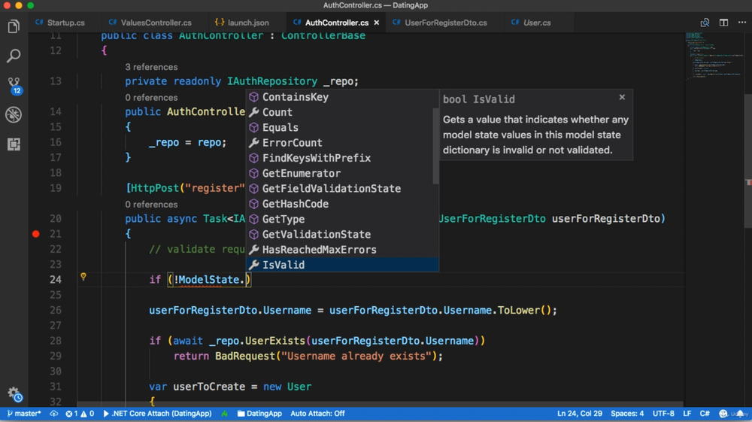Open the Search view in activity bar
752x422 pixels.
(14, 56)
